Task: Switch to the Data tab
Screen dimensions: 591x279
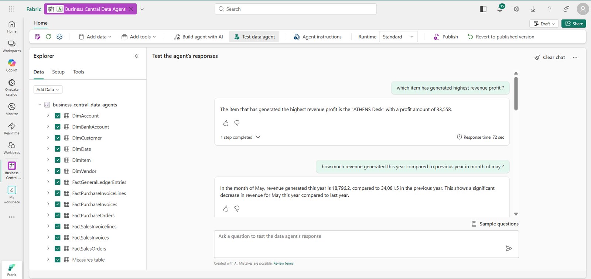Action: pyautogui.click(x=38, y=72)
